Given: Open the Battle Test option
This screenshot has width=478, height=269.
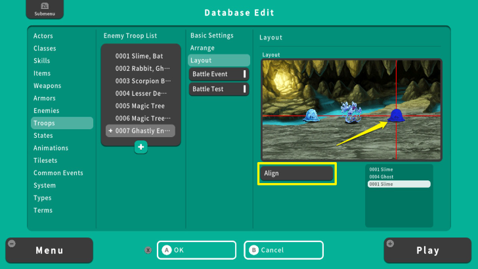Looking at the screenshot, I should point(219,89).
